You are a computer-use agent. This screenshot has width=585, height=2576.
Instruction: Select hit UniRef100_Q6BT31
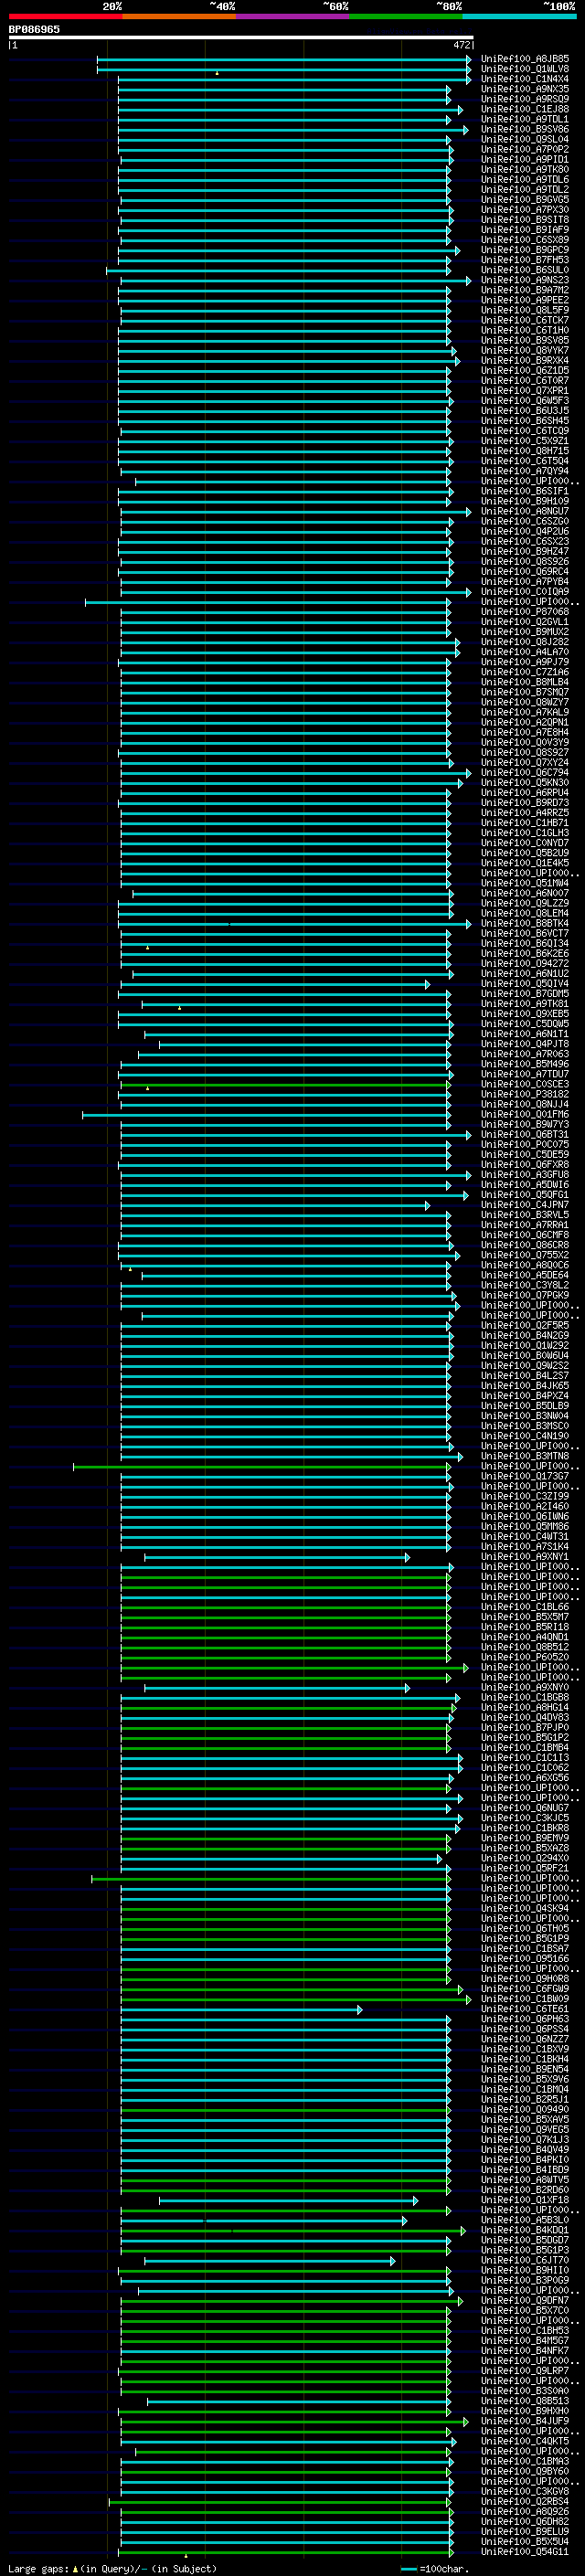click(x=525, y=1135)
